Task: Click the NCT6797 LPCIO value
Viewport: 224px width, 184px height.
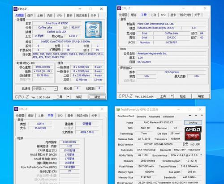Action: point(172,42)
